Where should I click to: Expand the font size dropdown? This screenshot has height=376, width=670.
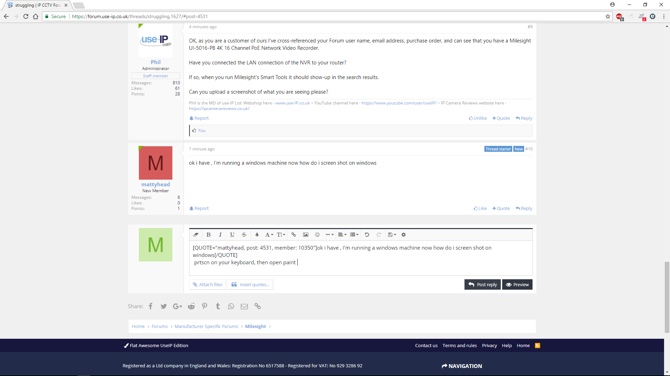(x=281, y=235)
